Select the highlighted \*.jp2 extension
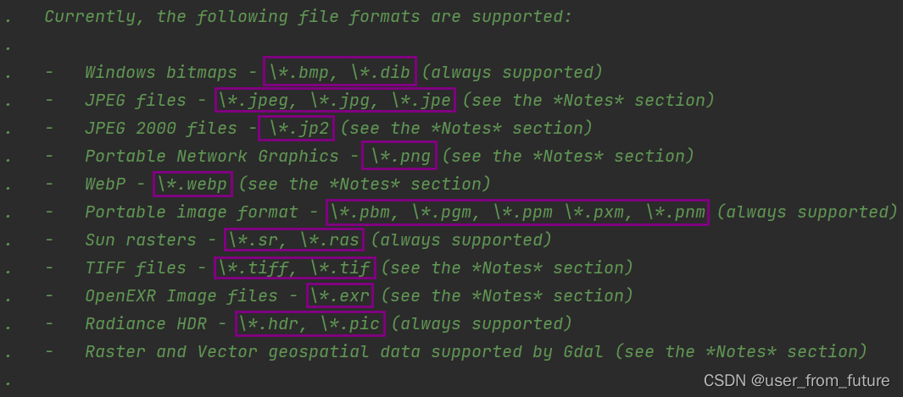This screenshot has height=397, width=903. [x=296, y=128]
